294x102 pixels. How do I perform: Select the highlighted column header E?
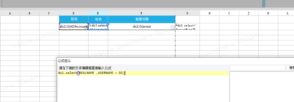98,13
